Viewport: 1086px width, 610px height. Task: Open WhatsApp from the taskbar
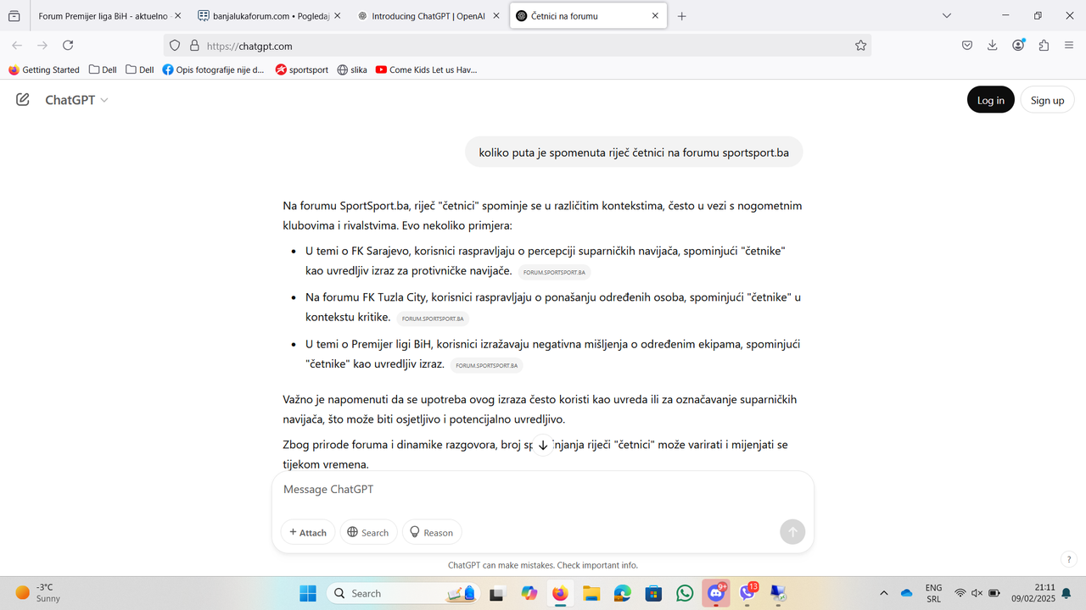(x=684, y=593)
